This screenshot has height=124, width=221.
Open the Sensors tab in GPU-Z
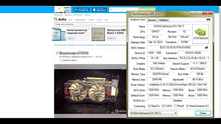click(x=152, y=20)
